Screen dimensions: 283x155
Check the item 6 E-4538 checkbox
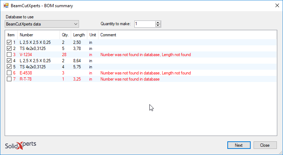pyautogui.click(x=9, y=73)
